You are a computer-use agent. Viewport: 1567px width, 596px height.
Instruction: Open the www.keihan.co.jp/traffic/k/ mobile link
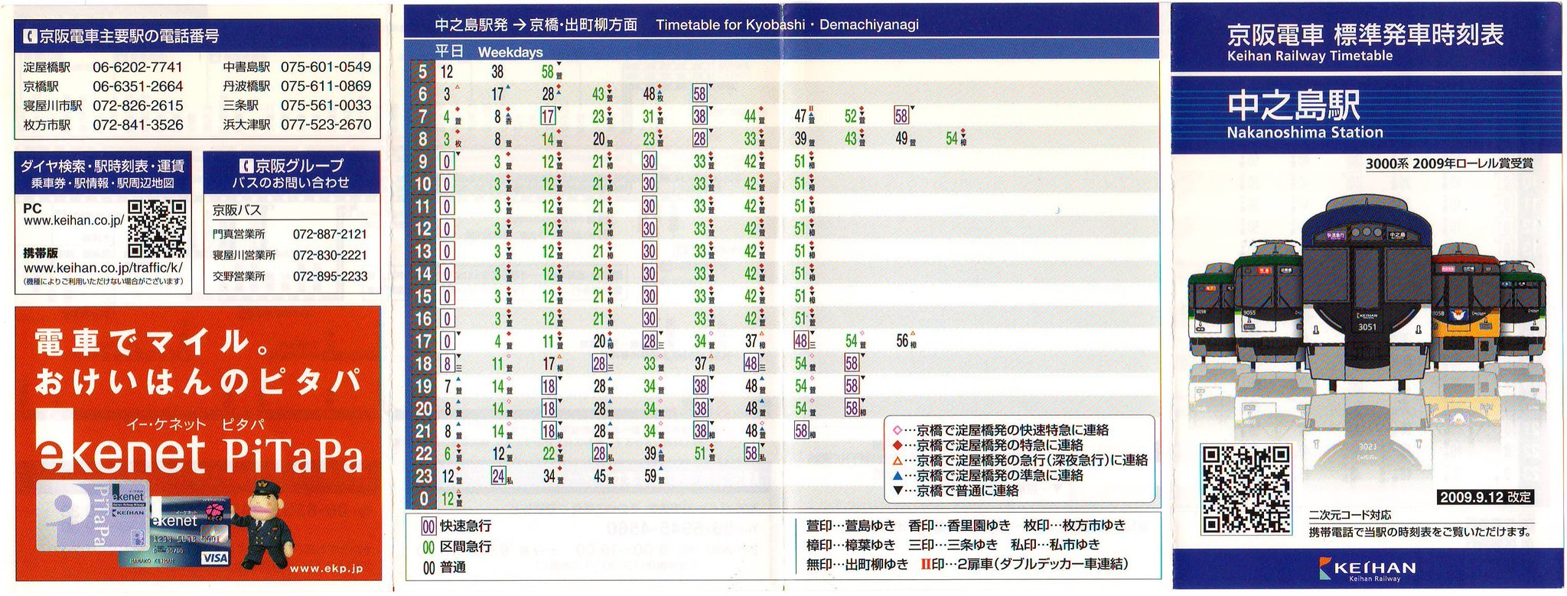pos(103,268)
